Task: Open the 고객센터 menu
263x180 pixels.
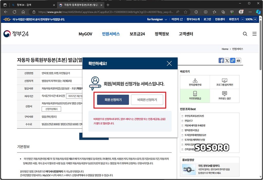Action: [186, 34]
